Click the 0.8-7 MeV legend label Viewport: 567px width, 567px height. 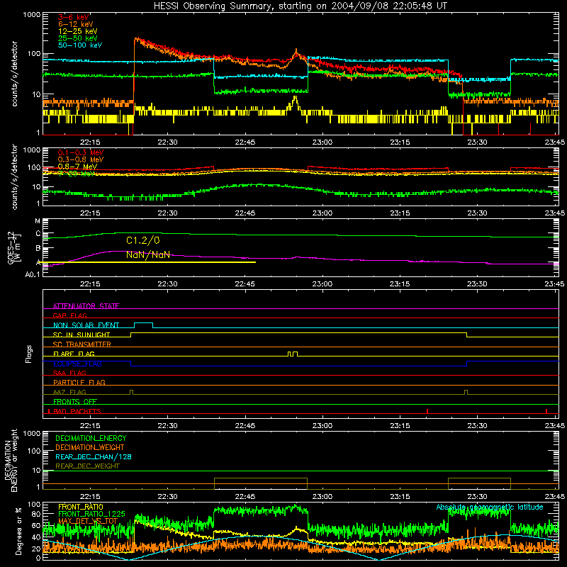77,167
